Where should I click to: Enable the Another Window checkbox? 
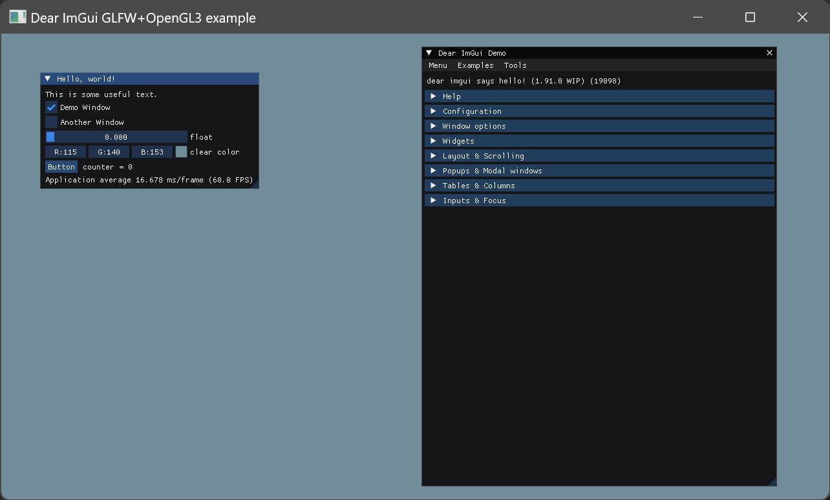pos(52,122)
